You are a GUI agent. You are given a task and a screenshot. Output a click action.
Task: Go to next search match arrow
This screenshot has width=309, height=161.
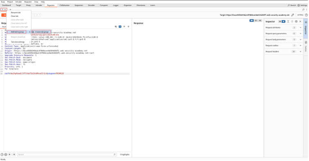coord(14,154)
